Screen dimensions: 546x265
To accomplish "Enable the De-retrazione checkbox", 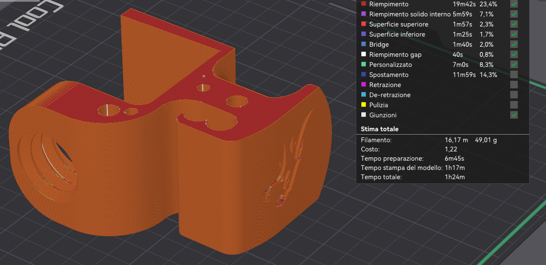I will pyautogui.click(x=514, y=95).
